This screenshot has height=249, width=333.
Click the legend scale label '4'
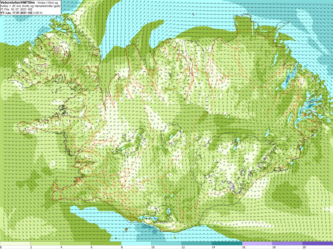(x=61, y=247)
